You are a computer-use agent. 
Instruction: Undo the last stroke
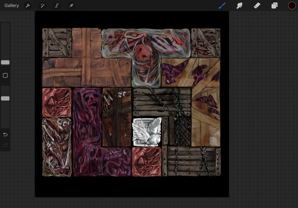[5, 134]
